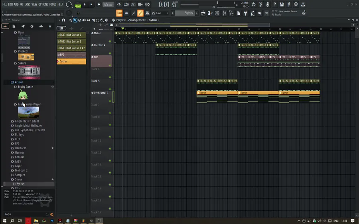Toggle the countdown before recording button
Viewport: 359px width, 224px height.
coord(133,4)
